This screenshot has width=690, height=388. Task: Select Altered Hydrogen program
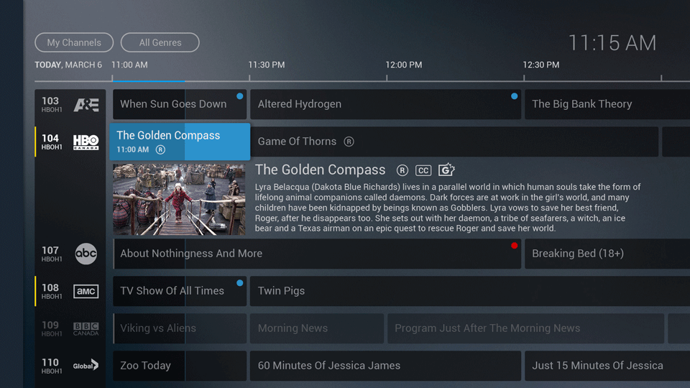click(385, 104)
